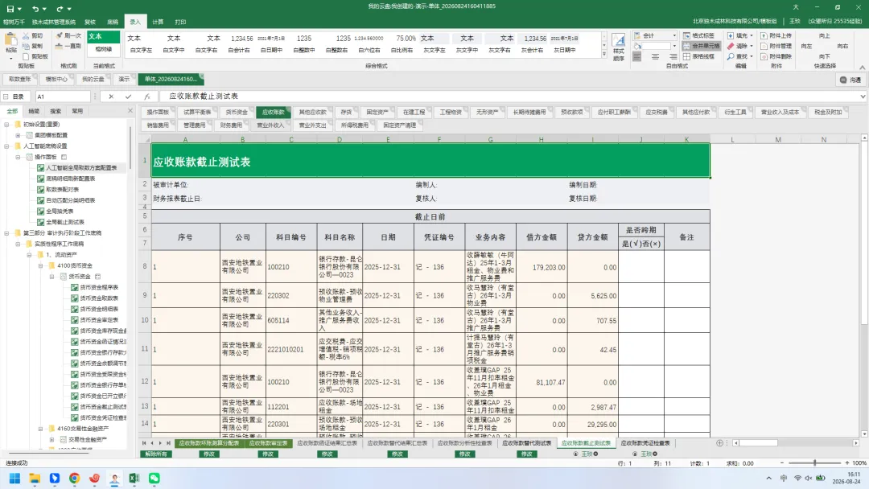
Task: Click the 沟通 chat button
Action: pyautogui.click(x=850, y=80)
